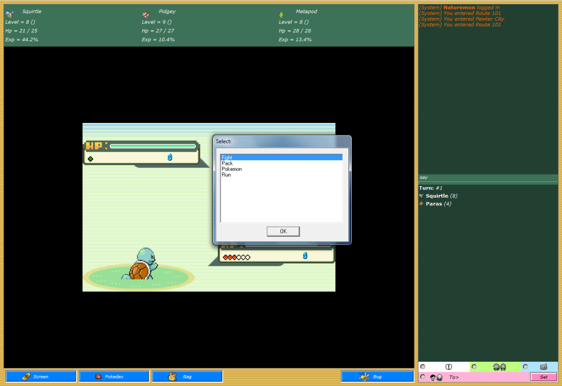The image size is (562, 386).
Task: Click the radio icon on blue background
Action: pos(543,367)
